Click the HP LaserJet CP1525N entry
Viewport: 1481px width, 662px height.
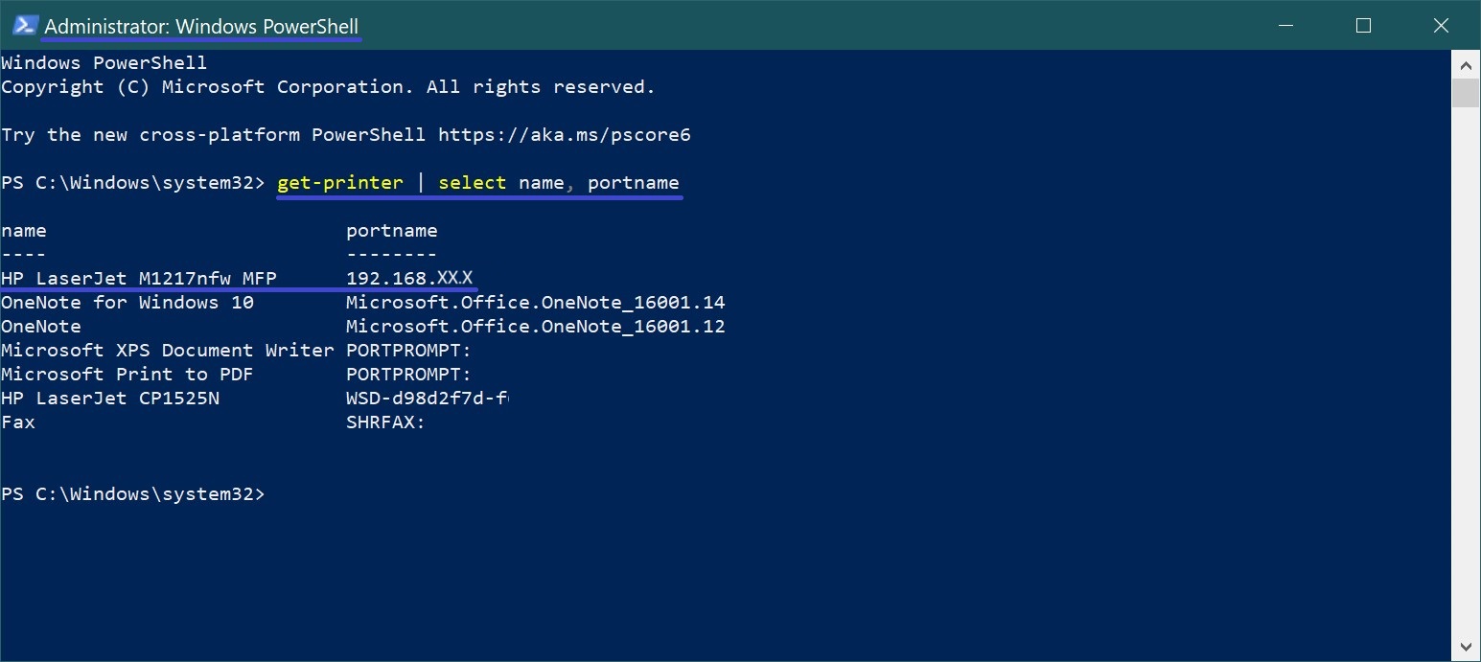tap(110, 399)
